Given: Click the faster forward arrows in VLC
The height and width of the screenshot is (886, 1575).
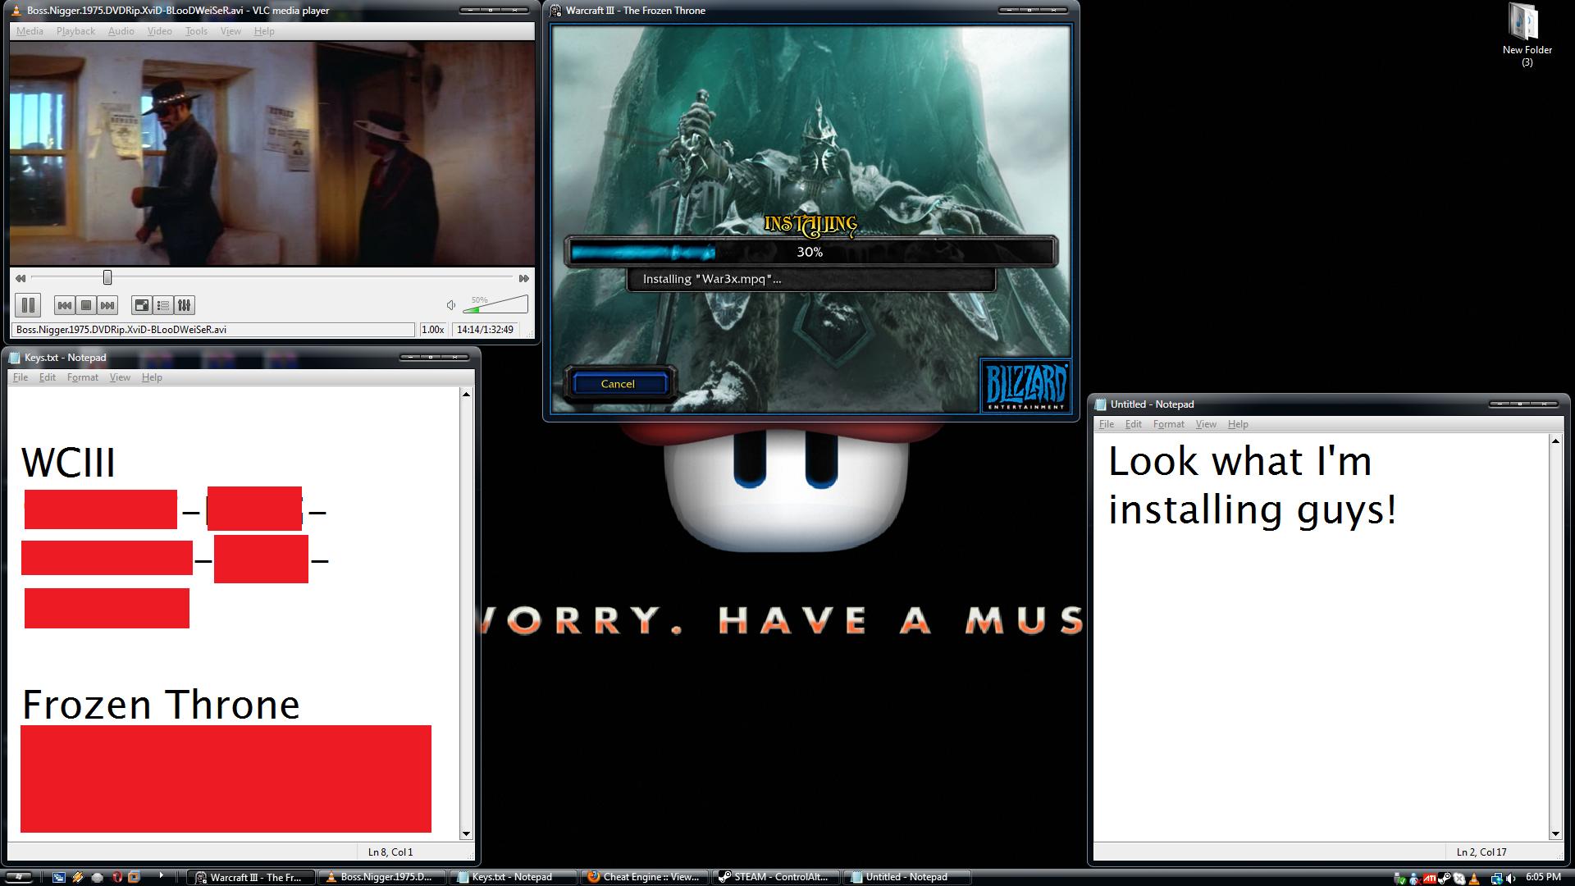Looking at the screenshot, I should [523, 278].
